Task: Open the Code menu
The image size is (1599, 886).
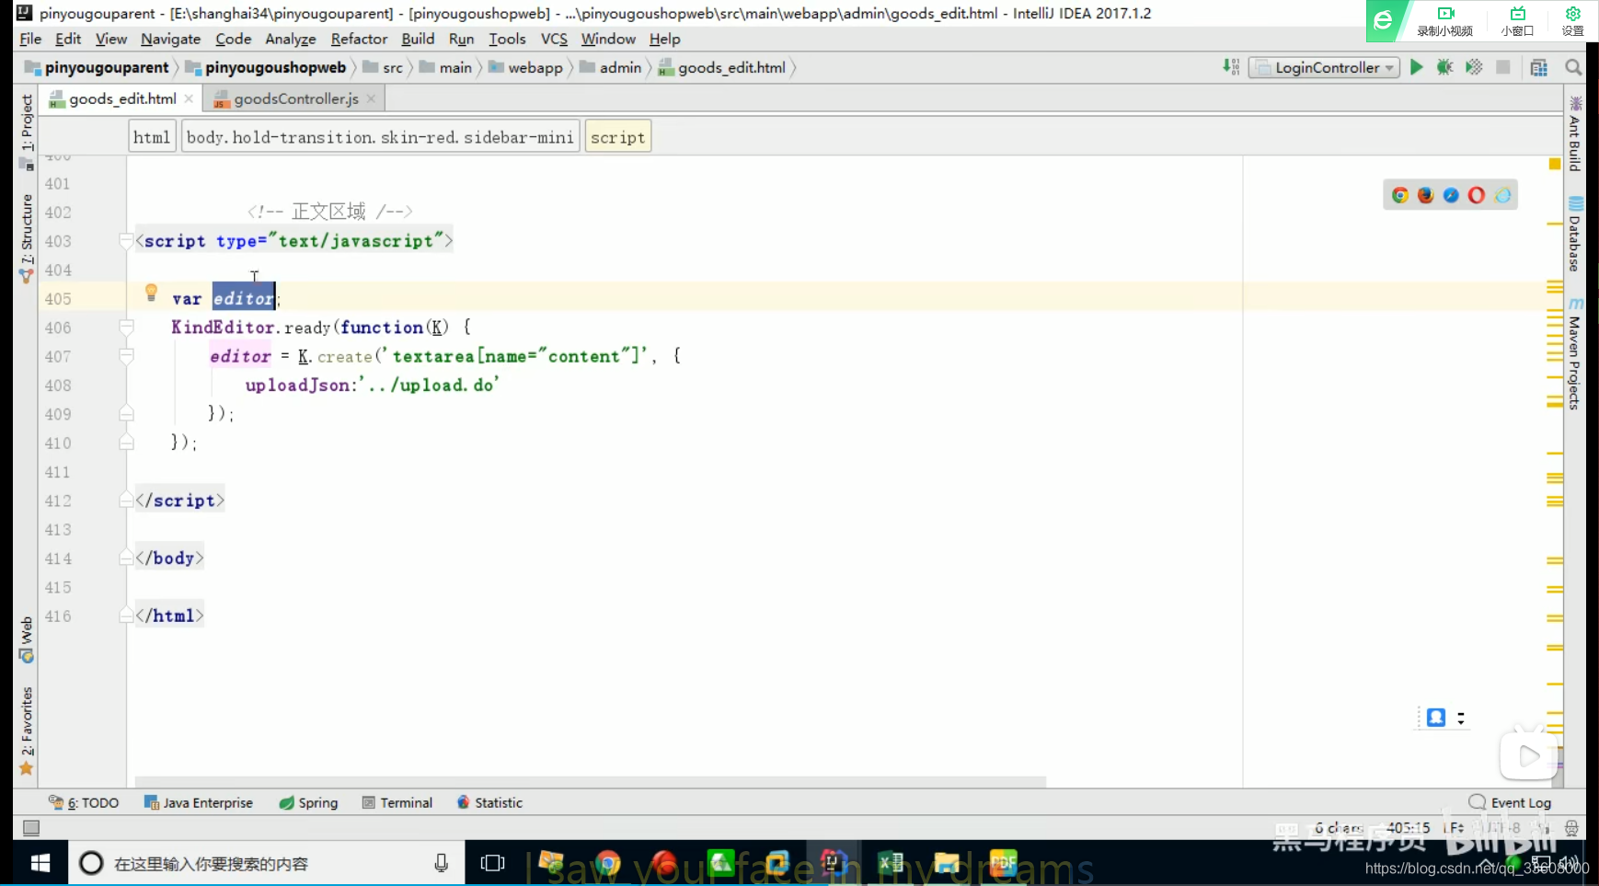Action: 233,39
